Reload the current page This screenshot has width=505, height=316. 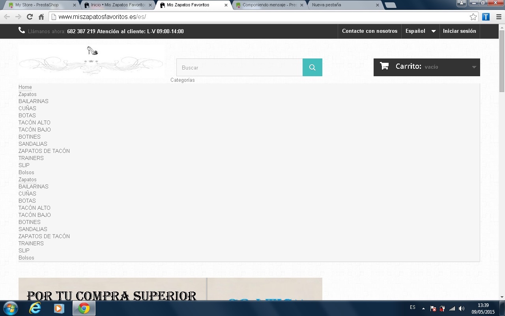[30, 17]
